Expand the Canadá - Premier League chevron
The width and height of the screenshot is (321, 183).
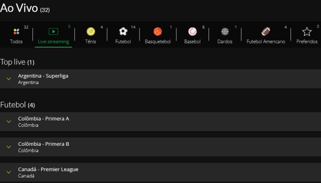[x=9, y=172]
